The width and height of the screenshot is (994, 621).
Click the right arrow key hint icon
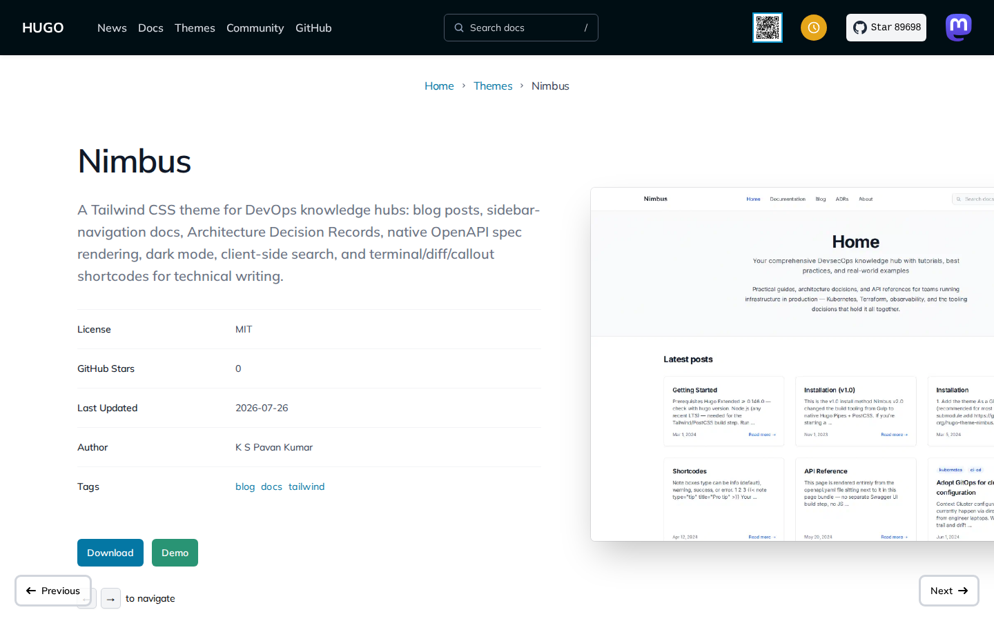click(110, 598)
